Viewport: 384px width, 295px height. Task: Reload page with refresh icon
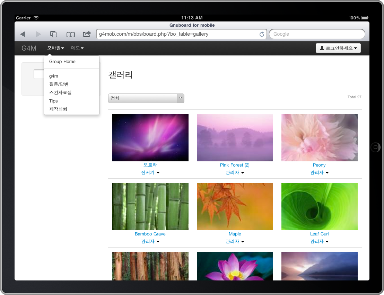tap(262, 34)
